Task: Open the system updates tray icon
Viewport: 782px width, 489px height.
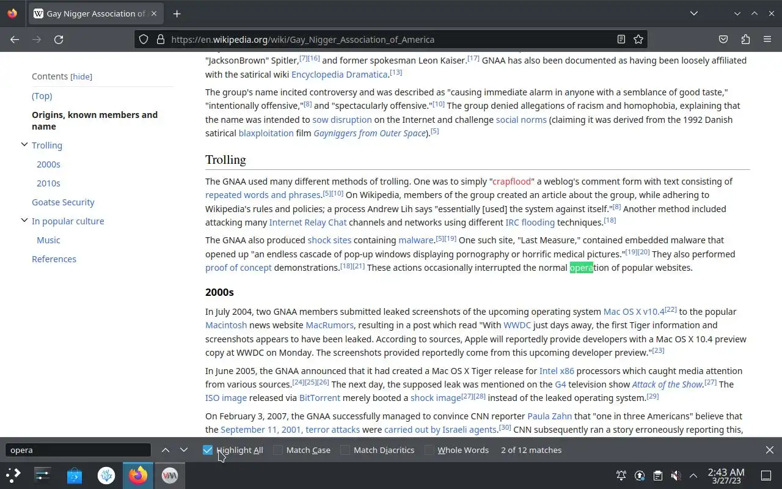Action: click(640, 476)
